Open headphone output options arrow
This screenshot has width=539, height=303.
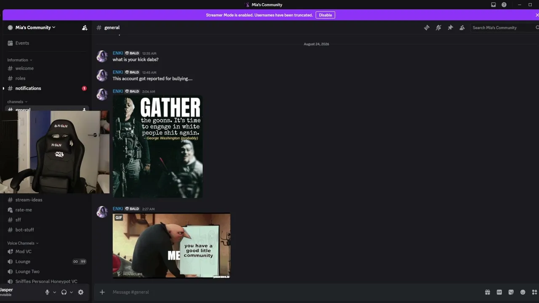(71, 292)
